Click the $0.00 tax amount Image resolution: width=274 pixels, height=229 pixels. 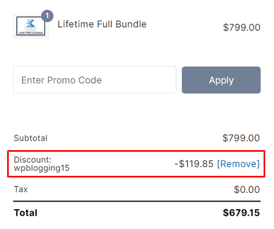pos(247,190)
